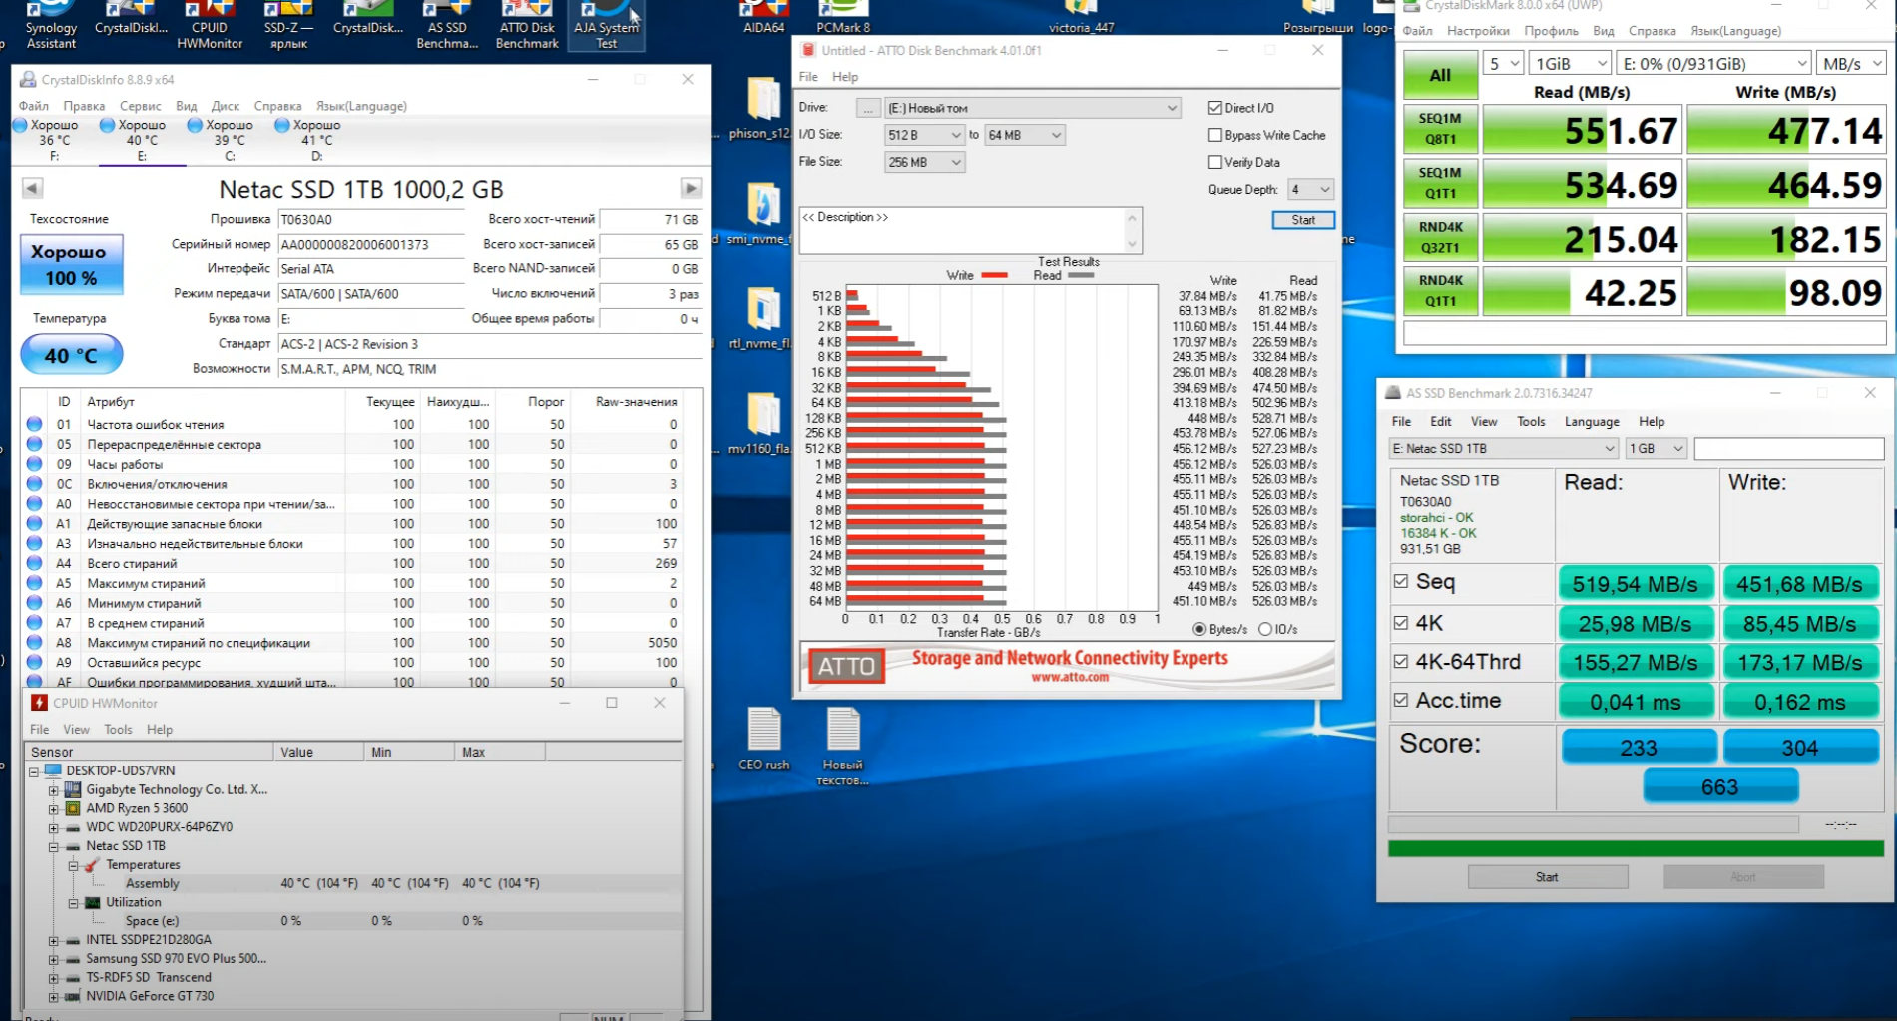Open CrystalDiskMark 1GiB size dropdown
1897x1021 pixels.
(1570, 64)
